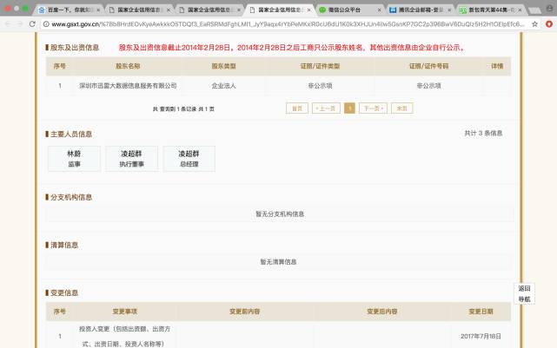Screen dimensions: 557x348
Task: Click shareholder 深圳市迅雷大数据信息服务有限公司
Action: tap(128, 86)
